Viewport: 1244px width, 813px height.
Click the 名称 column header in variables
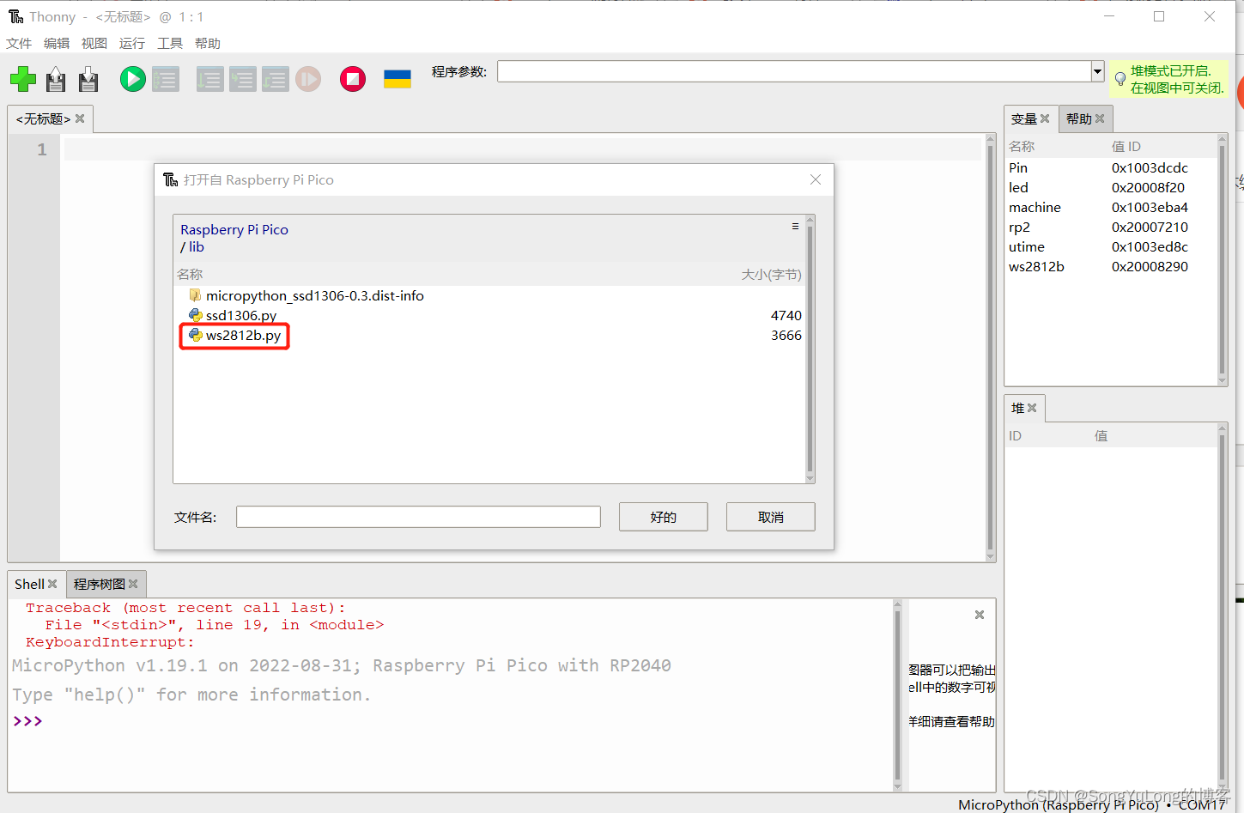coord(1022,146)
